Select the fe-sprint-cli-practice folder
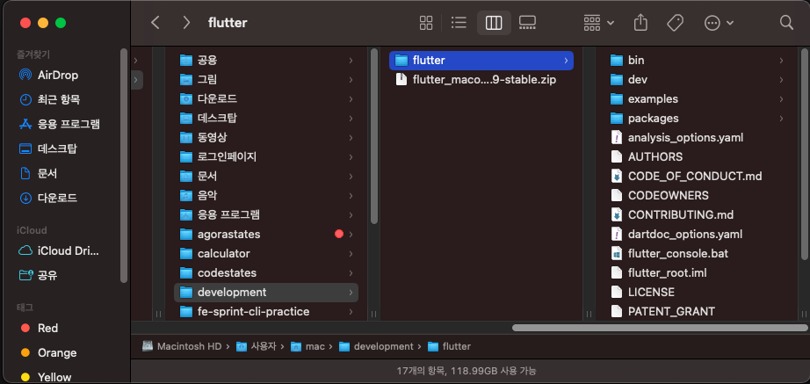 click(266, 312)
